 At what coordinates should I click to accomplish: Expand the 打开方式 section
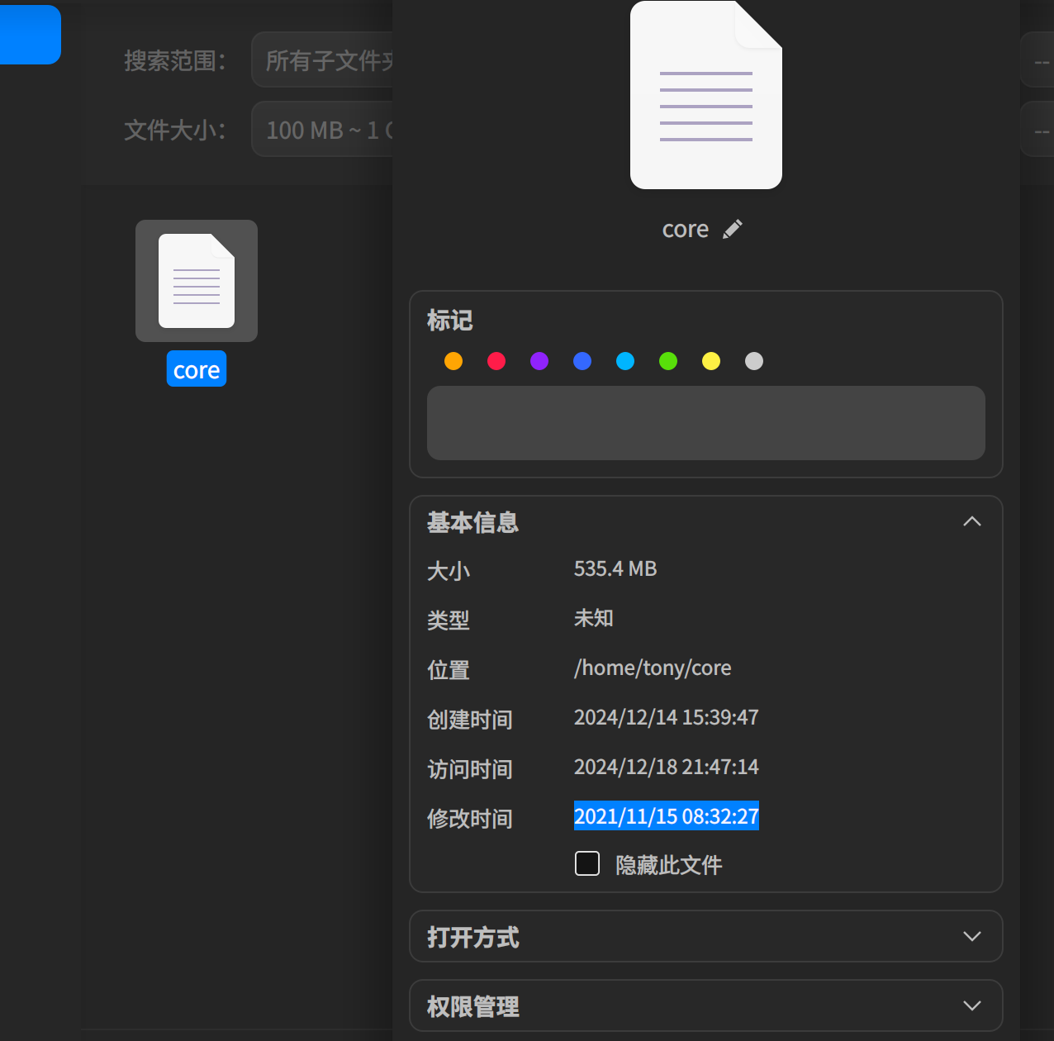pyautogui.click(x=972, y=936)
